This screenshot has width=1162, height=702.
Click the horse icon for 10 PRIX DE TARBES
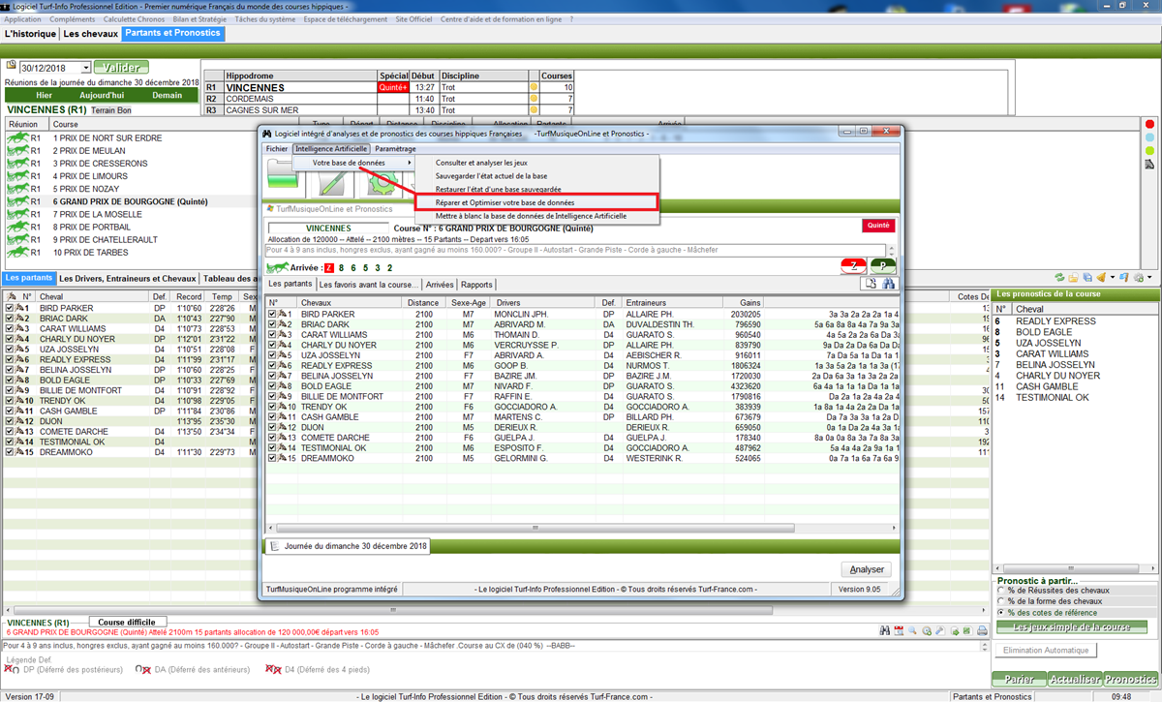point(17,252)
